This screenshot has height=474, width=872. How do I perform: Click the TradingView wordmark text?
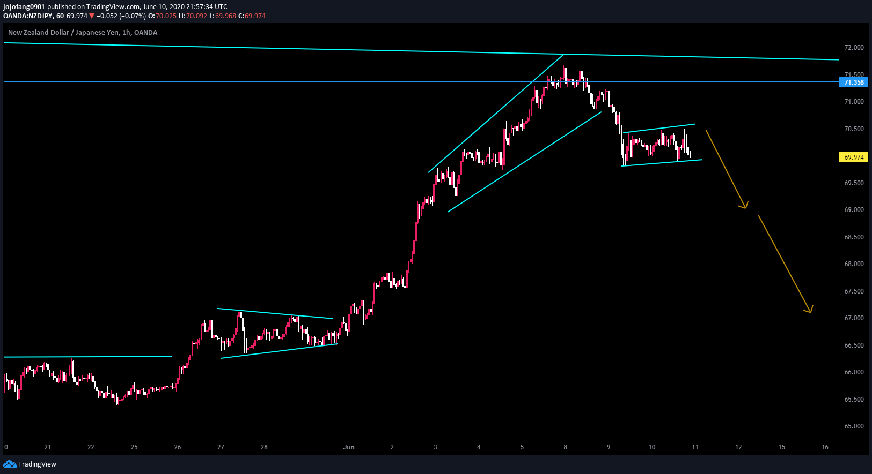(x=37, y=464)
